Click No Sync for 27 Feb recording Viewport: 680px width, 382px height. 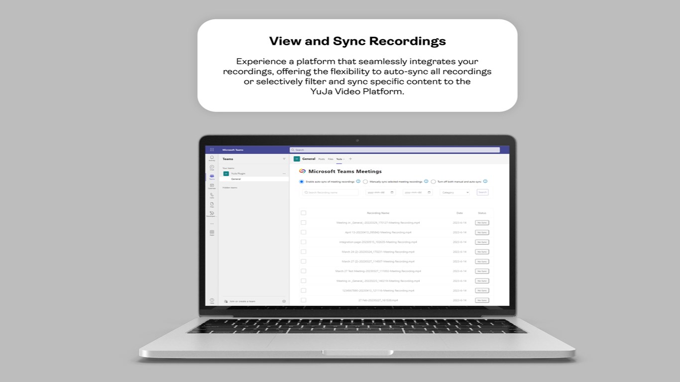[482, 300]
